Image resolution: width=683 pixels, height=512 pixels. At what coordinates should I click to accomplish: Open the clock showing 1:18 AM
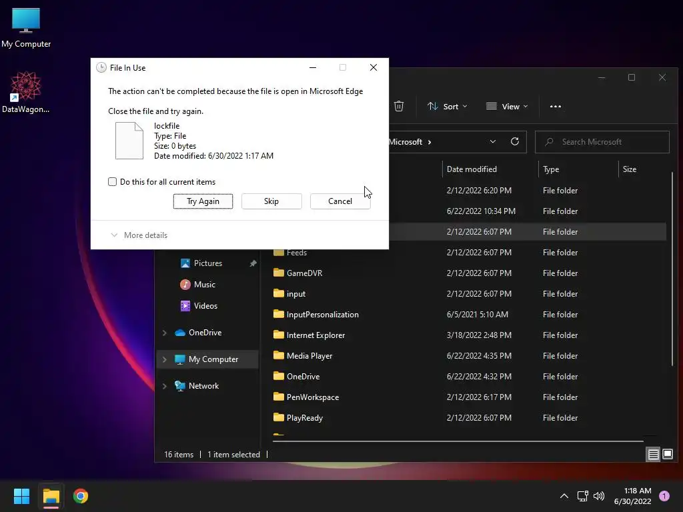coord(632,496)
